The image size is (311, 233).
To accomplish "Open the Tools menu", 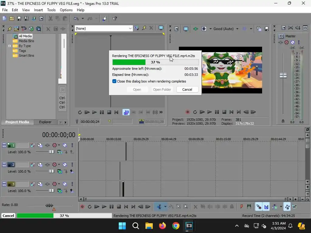I will tap(51, 10).
